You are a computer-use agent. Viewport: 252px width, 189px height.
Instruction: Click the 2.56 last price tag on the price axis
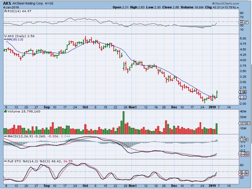click(x=243, y=92)
